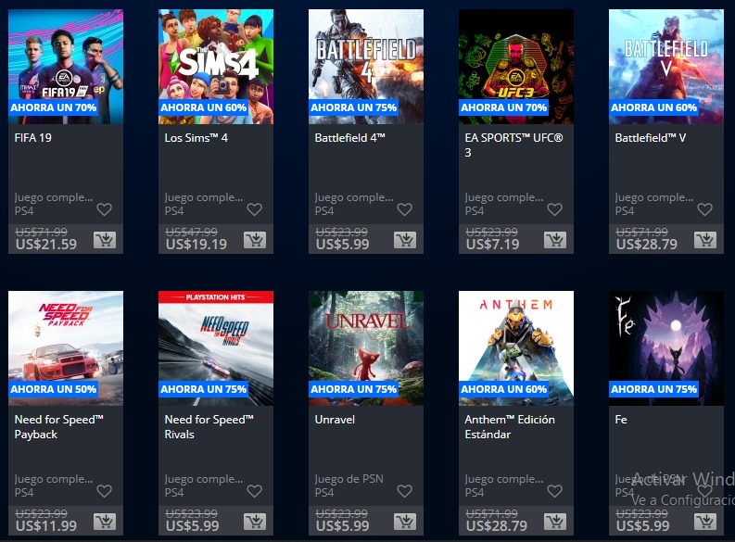This screenshot has width=735, height=542.
Task: Favorite Battlefield 4 with heart icon
Action: point(404,209)
